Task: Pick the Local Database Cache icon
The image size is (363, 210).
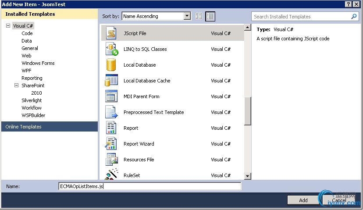Action: [x=111, y=80]
